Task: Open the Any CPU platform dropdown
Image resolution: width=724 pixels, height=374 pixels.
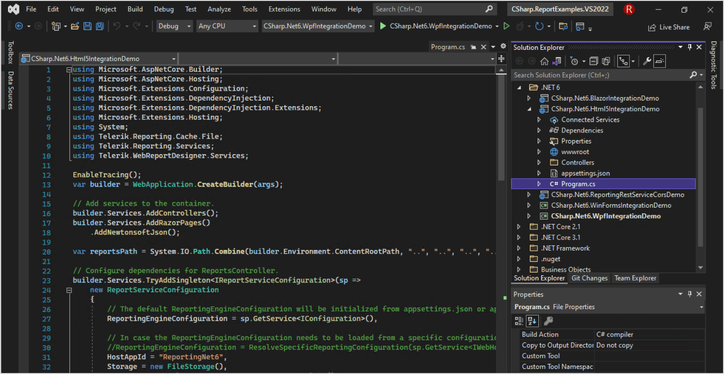Action: pos(228,26)
